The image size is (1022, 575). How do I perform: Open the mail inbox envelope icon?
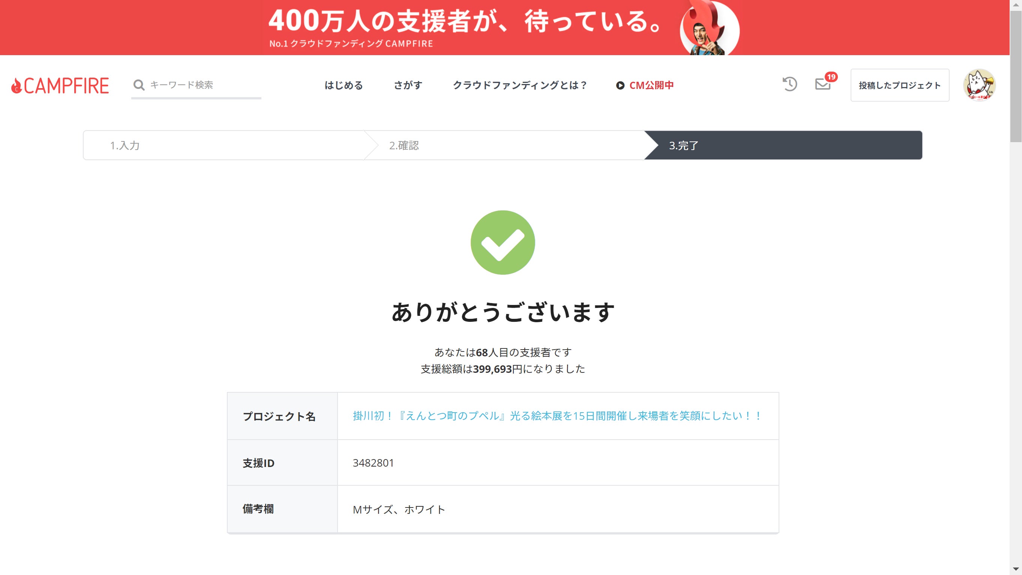point(822,84)
